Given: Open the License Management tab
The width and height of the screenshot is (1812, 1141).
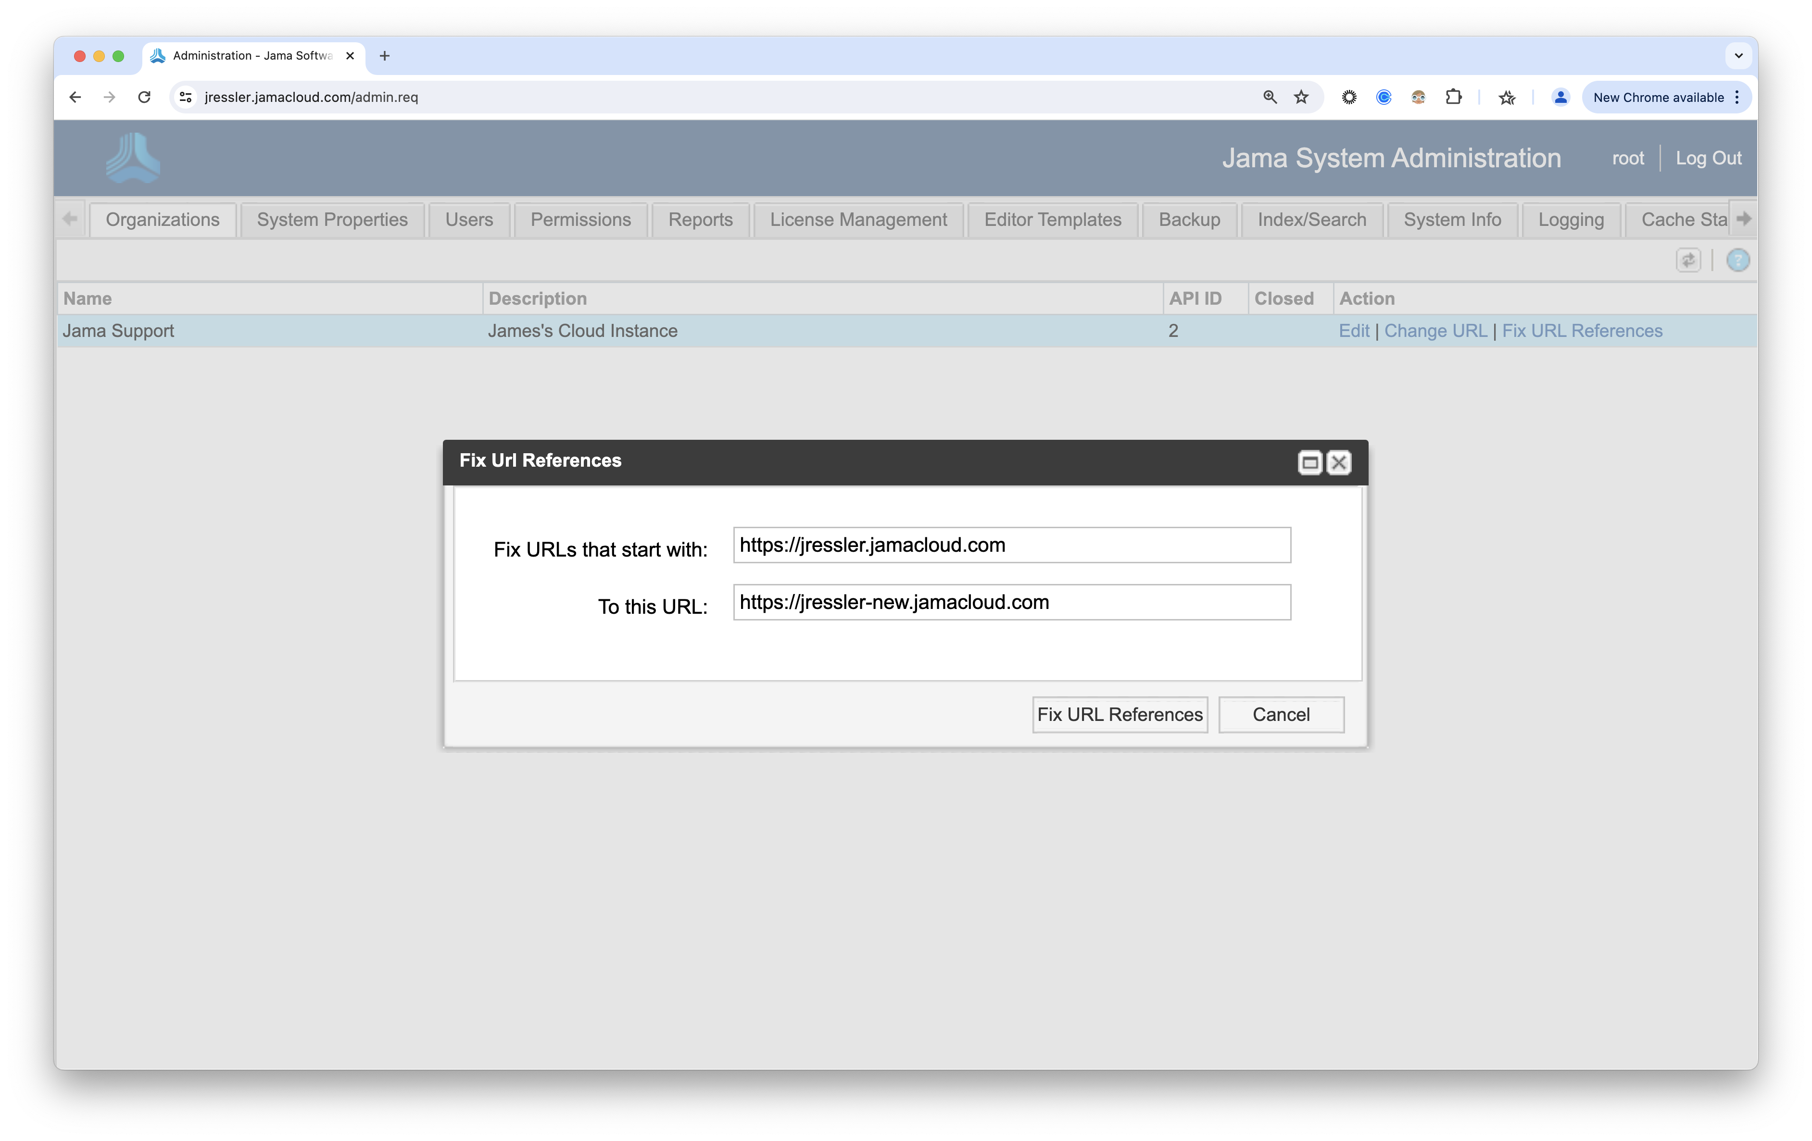Looking at the screenshot, I should (x=858, y=220).
